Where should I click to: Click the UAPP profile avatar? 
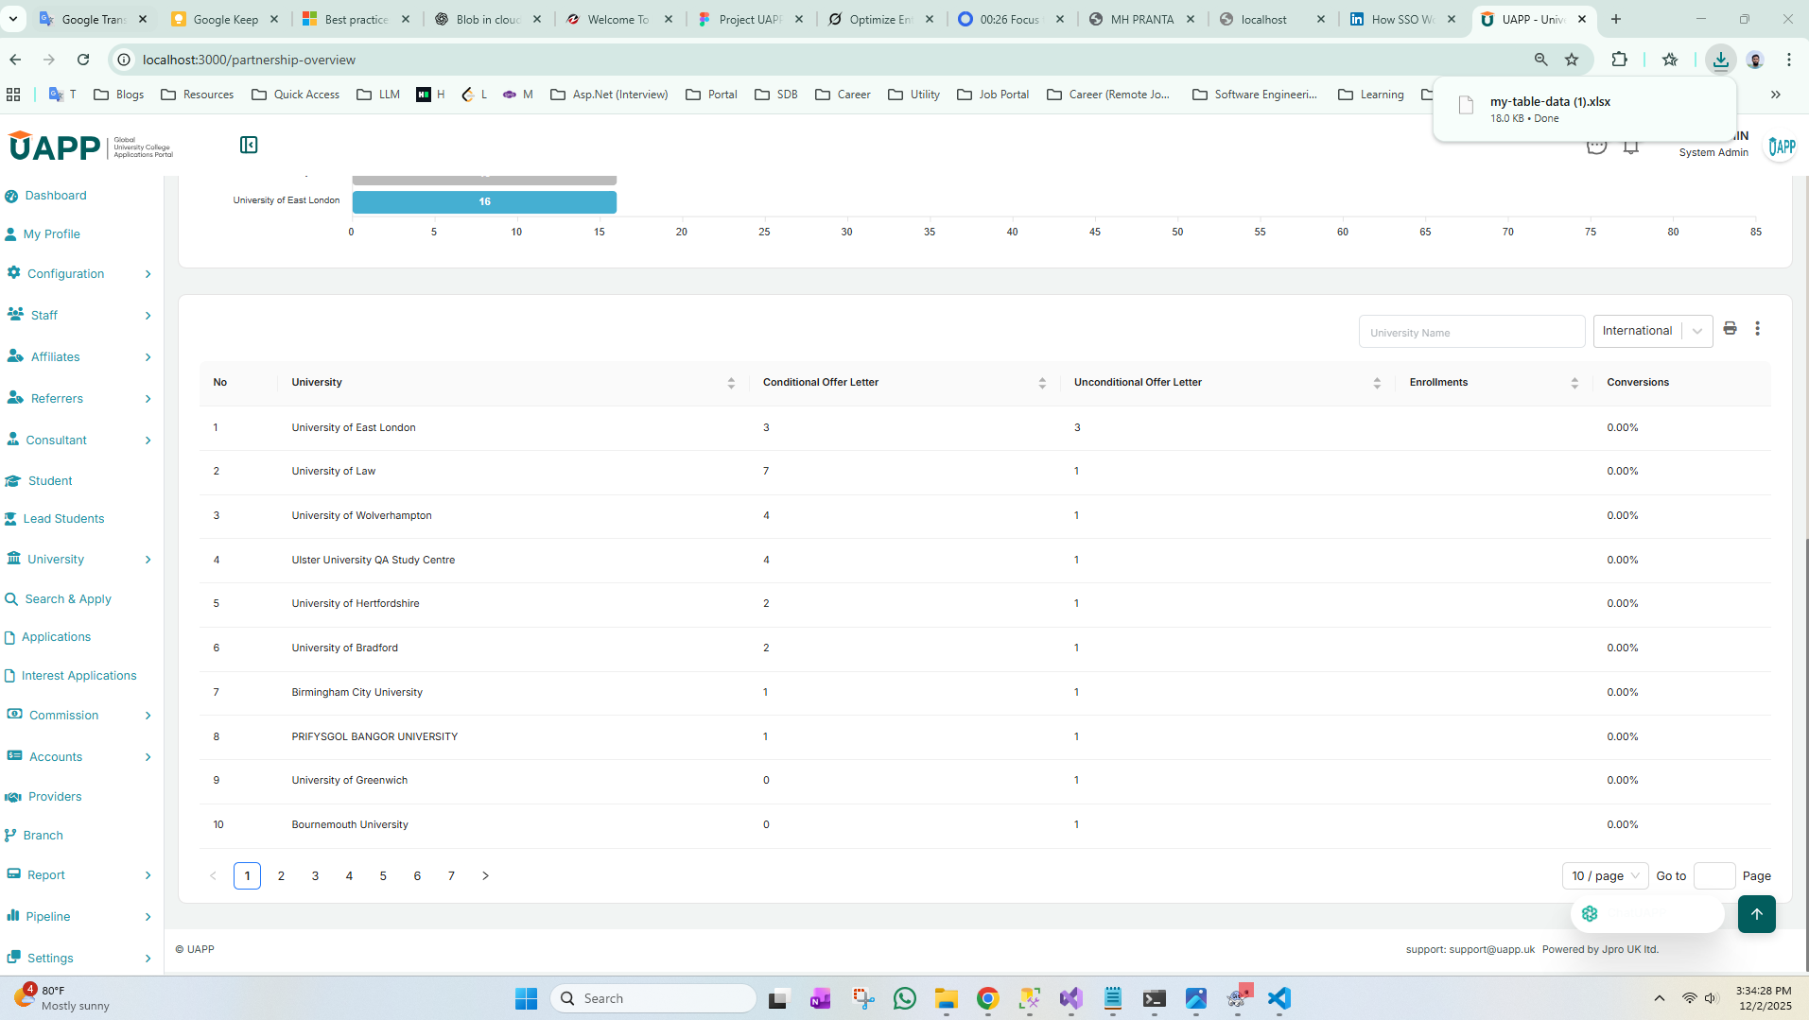tap(1782, 147)
